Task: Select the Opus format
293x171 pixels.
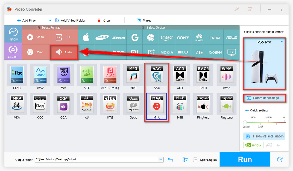Action: [133, 104]
